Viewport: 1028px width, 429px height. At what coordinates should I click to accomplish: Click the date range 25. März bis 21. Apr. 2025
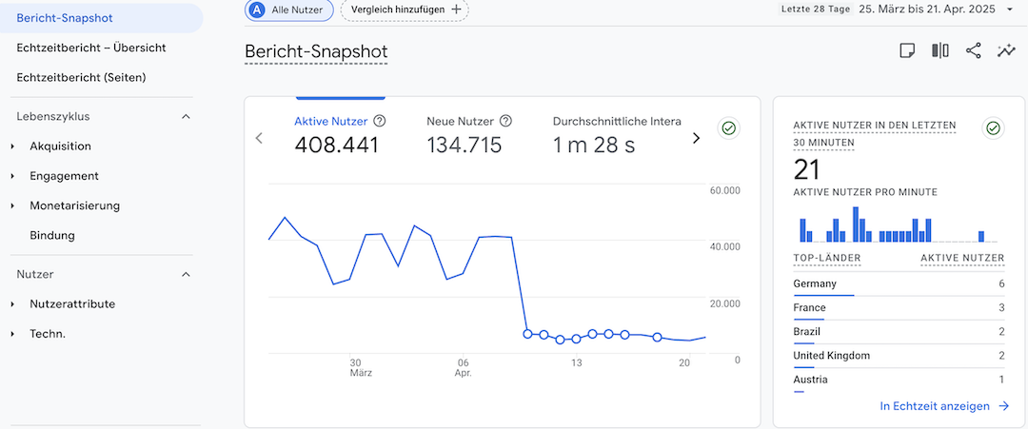[x=927, y=10]
